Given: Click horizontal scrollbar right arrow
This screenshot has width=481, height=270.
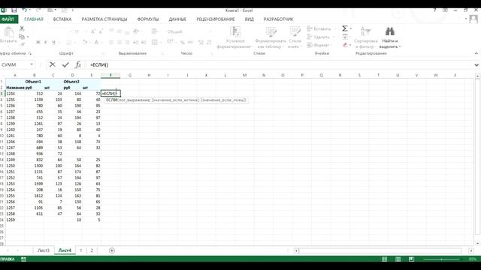Looking at the screenshot, I should coord(471,250).
